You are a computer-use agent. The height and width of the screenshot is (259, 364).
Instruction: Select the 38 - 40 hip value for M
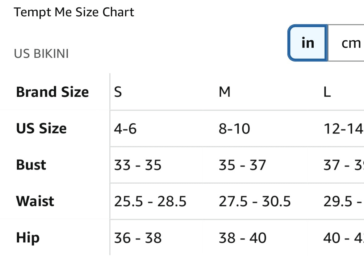242,237
